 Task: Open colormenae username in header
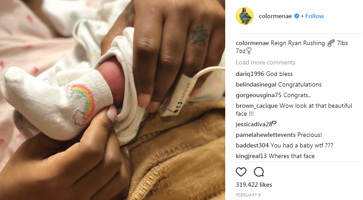(x=275, y=16)
